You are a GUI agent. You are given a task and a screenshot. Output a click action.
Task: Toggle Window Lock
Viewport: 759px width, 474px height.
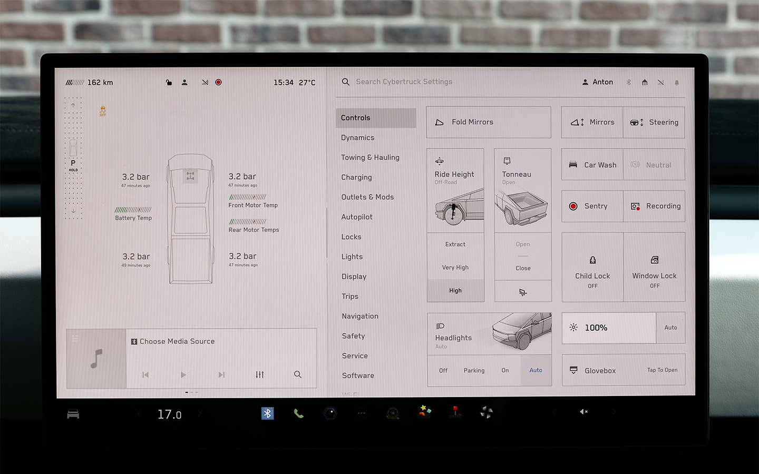click(655, 268)
